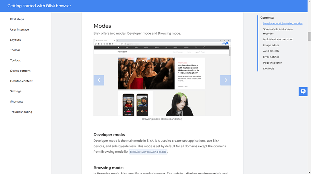Show the previous slide in the carousel
This screenshot has width=311, height=174.
(99, 80)
